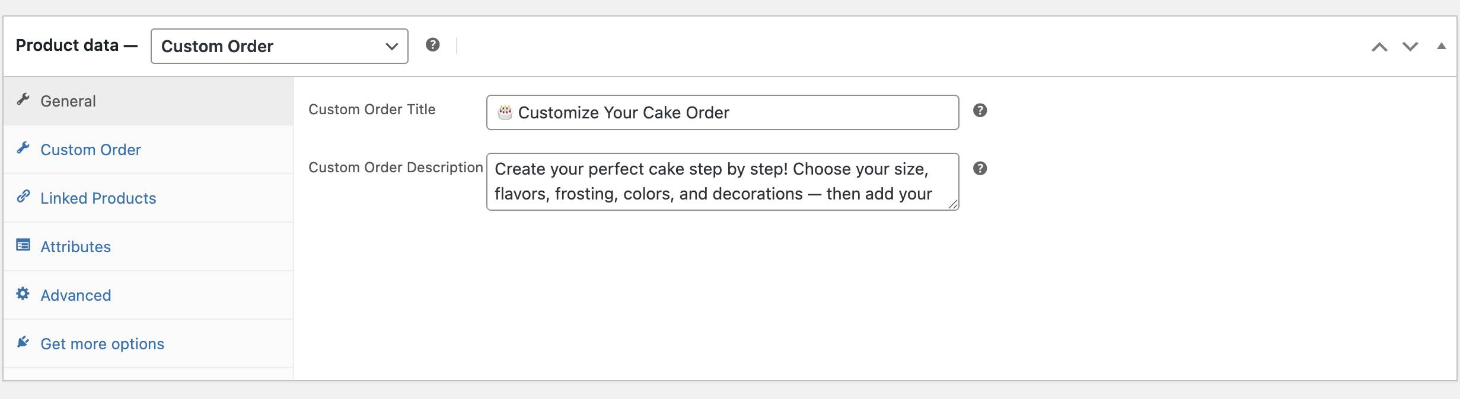
Task: Click the Get more options link
Action: pyautogui.click(x=103, y=344)
